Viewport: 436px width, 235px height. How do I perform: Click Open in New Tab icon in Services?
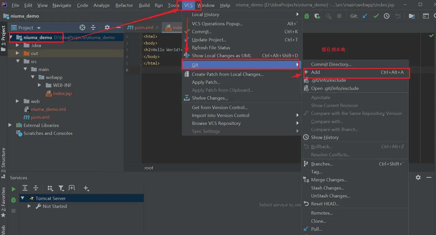(72, 188)
